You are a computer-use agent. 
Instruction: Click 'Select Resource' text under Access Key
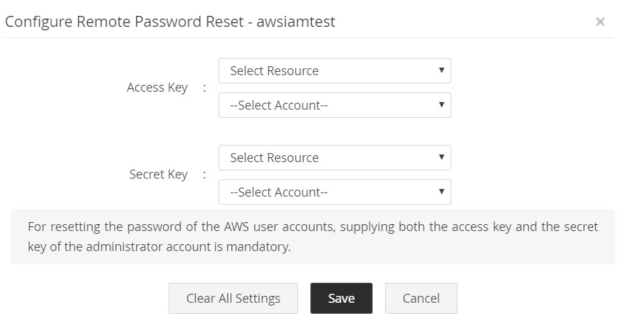[x=274, y=71]
